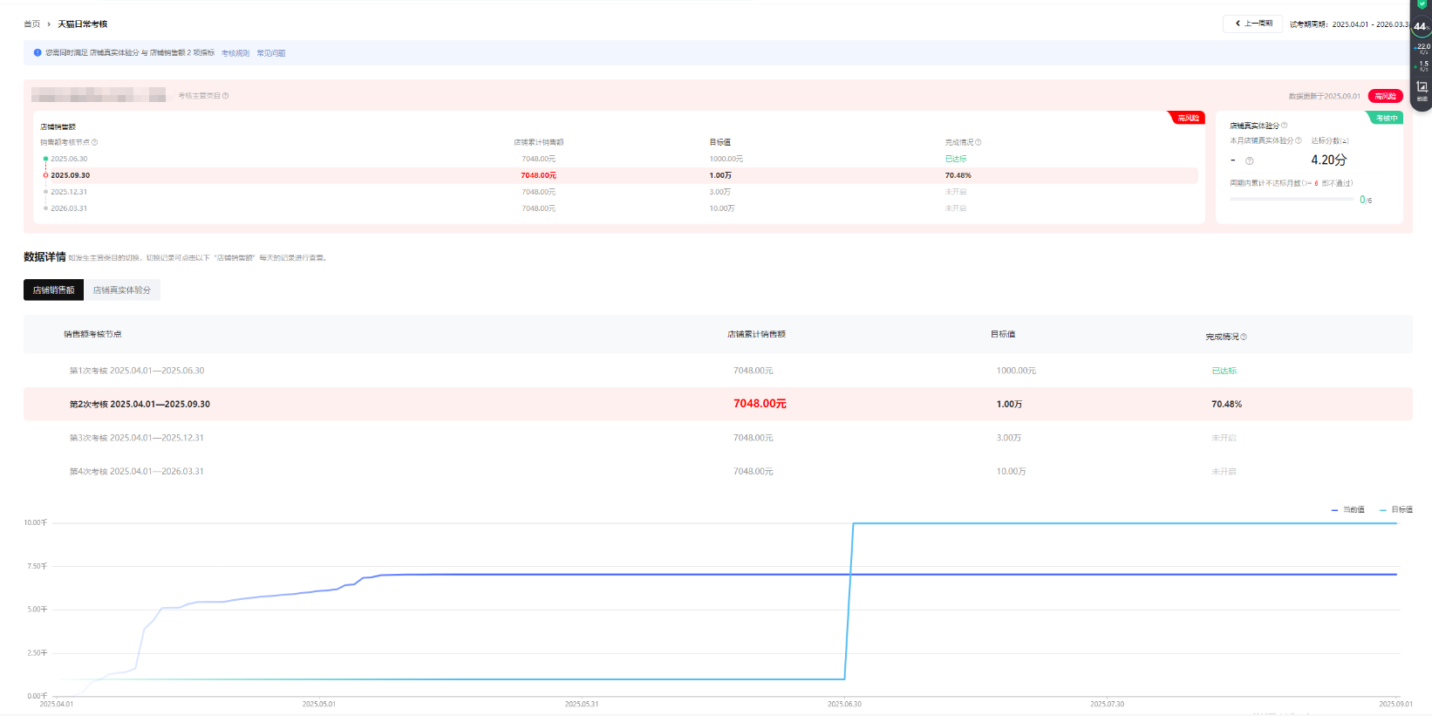Select 2025.09.30 node in sales timeline
This screenshot has height=716, width=1432.
tap(70, 175)
